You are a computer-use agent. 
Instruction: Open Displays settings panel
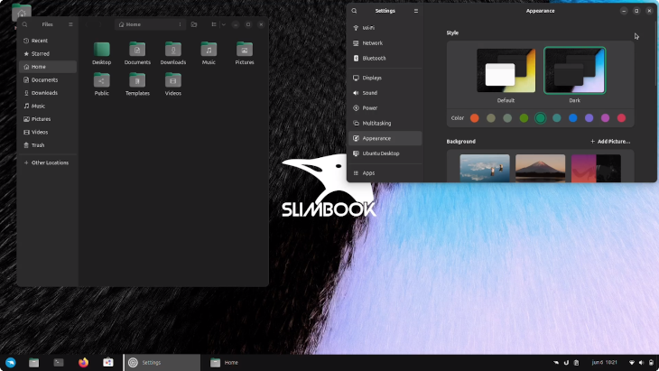coord(385,78)
